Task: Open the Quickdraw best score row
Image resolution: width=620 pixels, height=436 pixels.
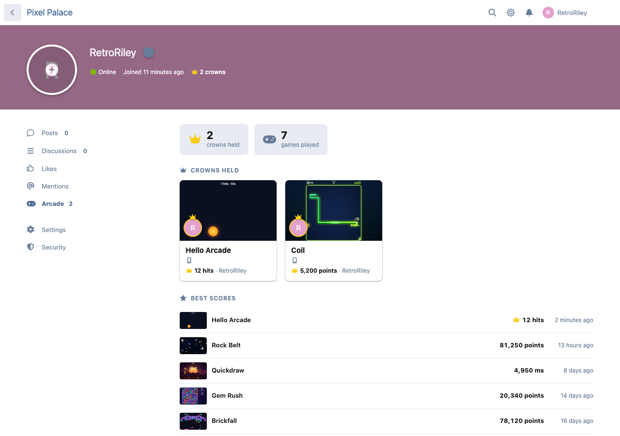Action: click(387, 371)
